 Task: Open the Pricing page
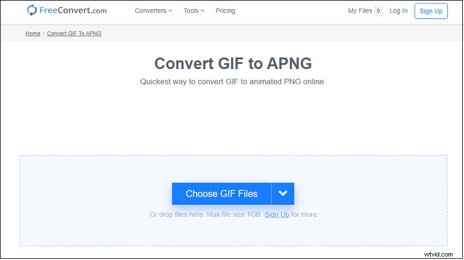[225, 10]
